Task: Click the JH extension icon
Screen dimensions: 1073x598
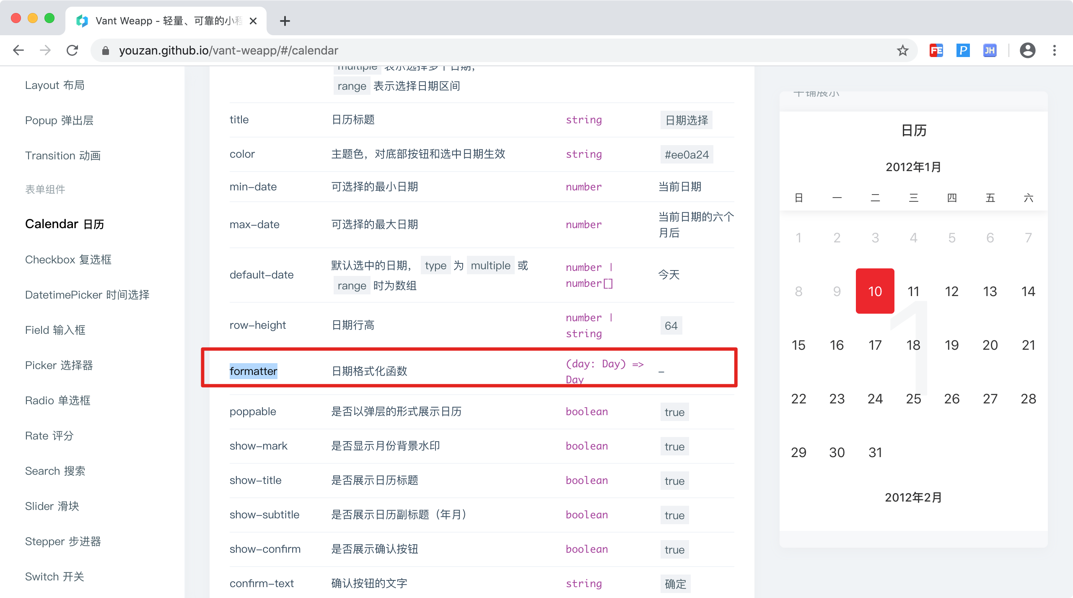Action: [990, 50]
